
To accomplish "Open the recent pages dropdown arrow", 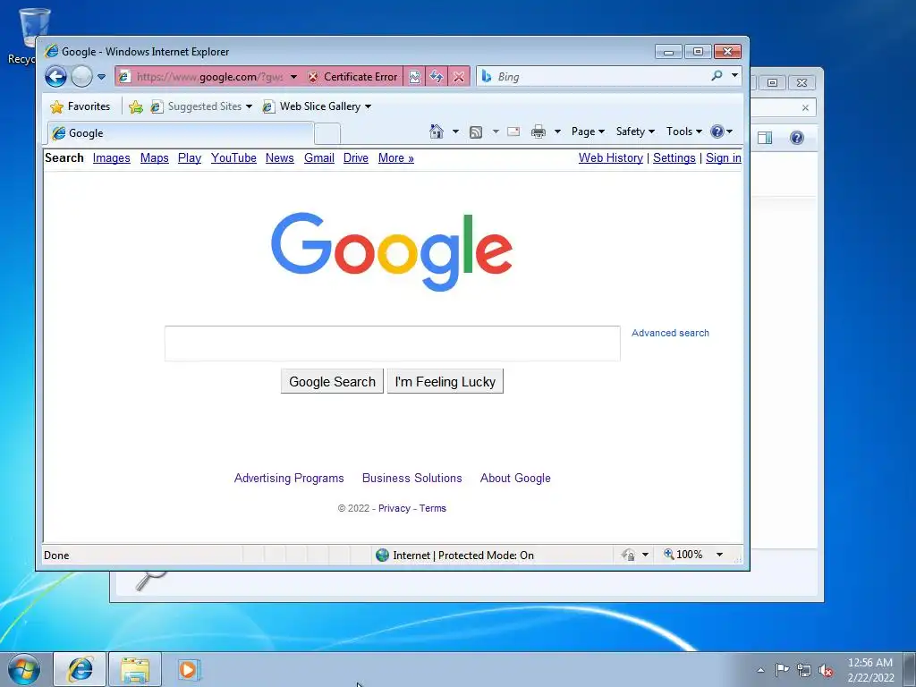I will coord(101,77).
